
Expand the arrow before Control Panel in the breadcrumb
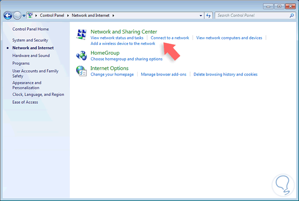[36, 16]
